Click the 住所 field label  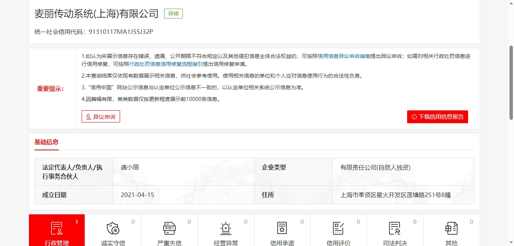[268, 195]
